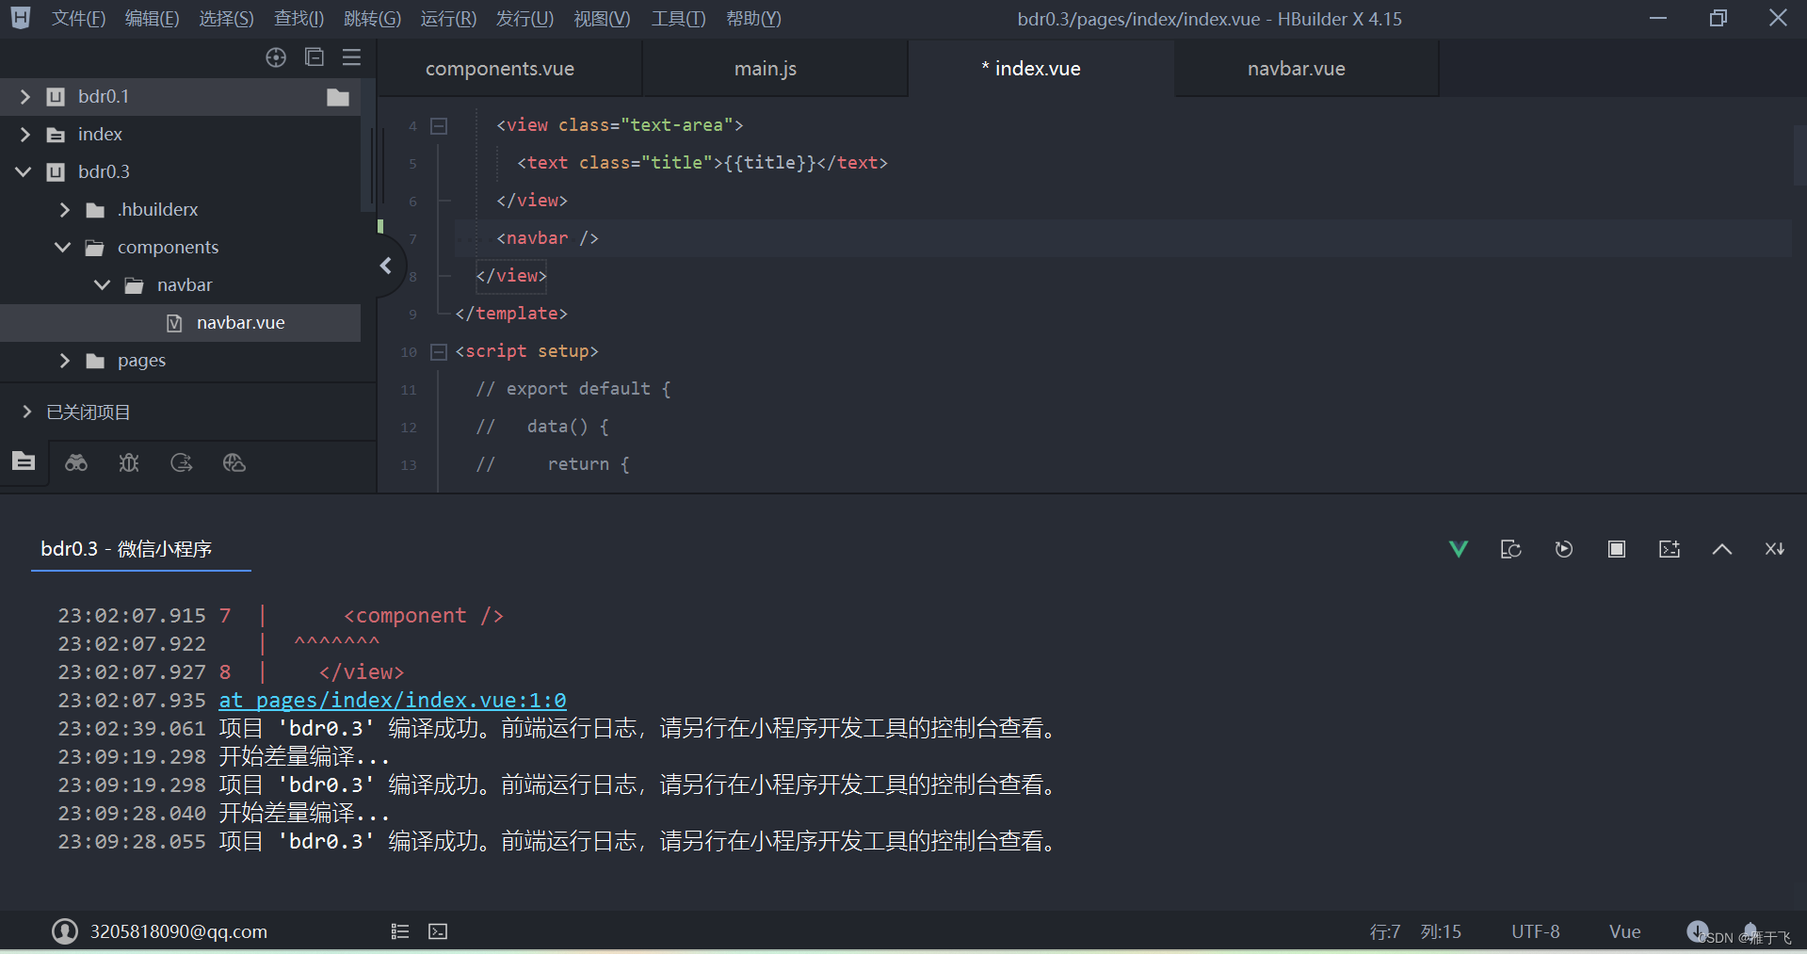
Task: Stop the running process square icon
Action: [1617, 549]
